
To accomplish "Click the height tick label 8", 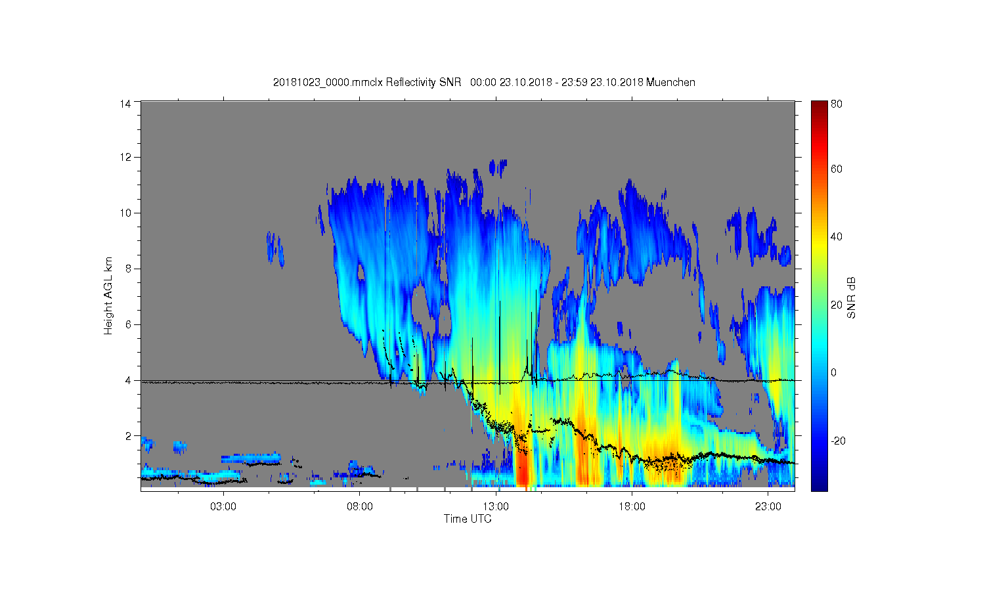I will coord(128,269).
